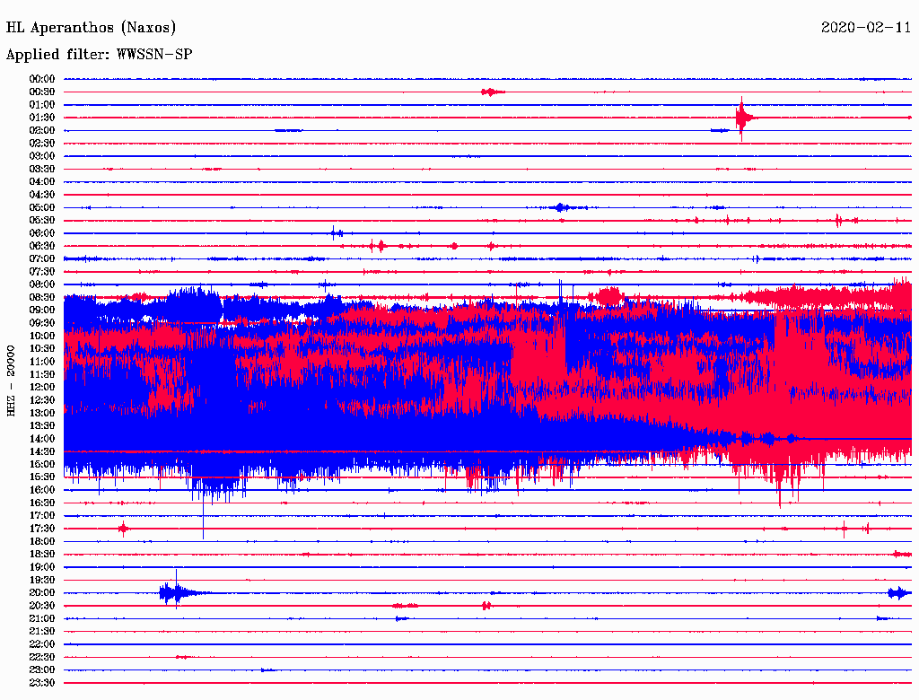Click the 20:00 time label
Image resolution: width=919 pixels, height=700 pixels.
42,593
